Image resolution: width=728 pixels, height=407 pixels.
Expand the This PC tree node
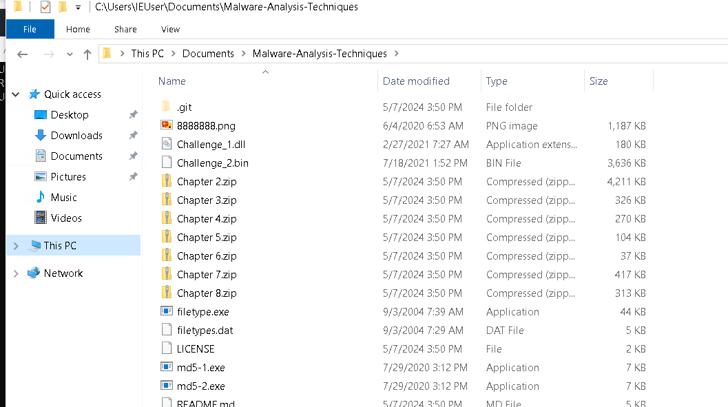point(16,246)
